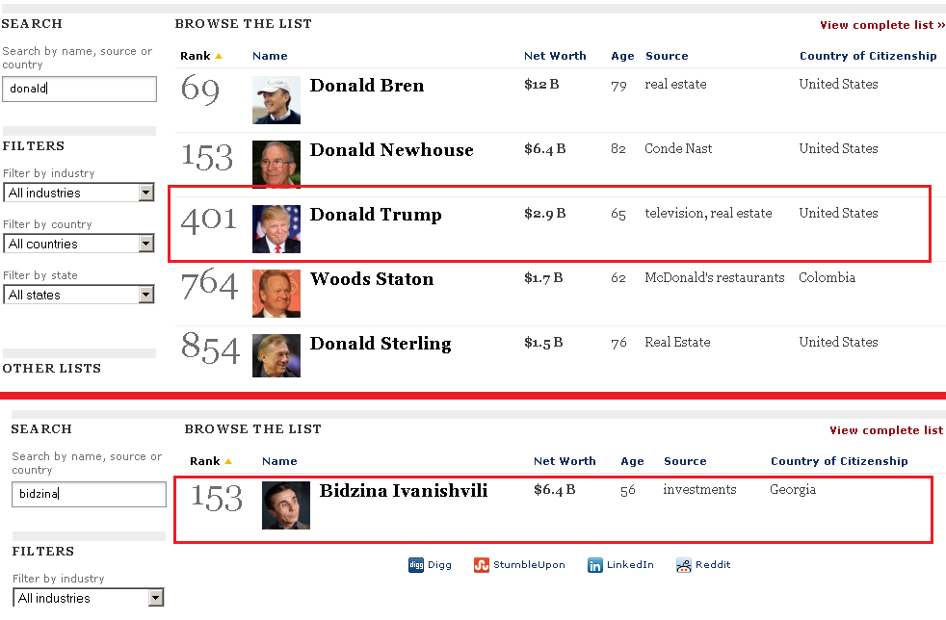Viewport: 946px width, 620px height.
Task: Click search field containing "bidzina"
Action: click(89, 495)
